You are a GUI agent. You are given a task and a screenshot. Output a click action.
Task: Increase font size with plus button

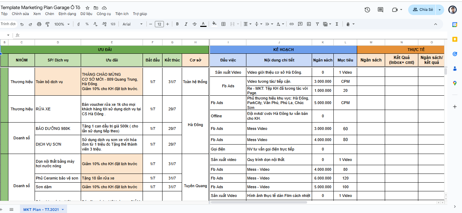tap(168, 24)
